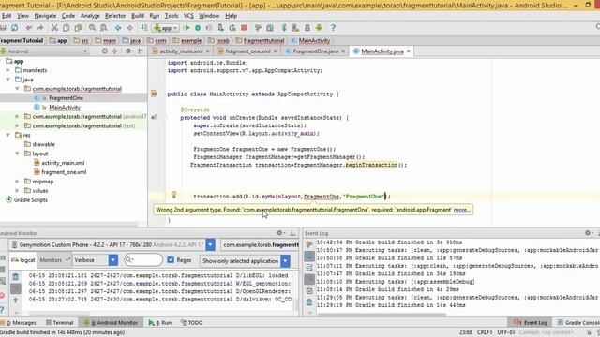
Task: Close the MainActivity.java tab
Action: [409, 51]
